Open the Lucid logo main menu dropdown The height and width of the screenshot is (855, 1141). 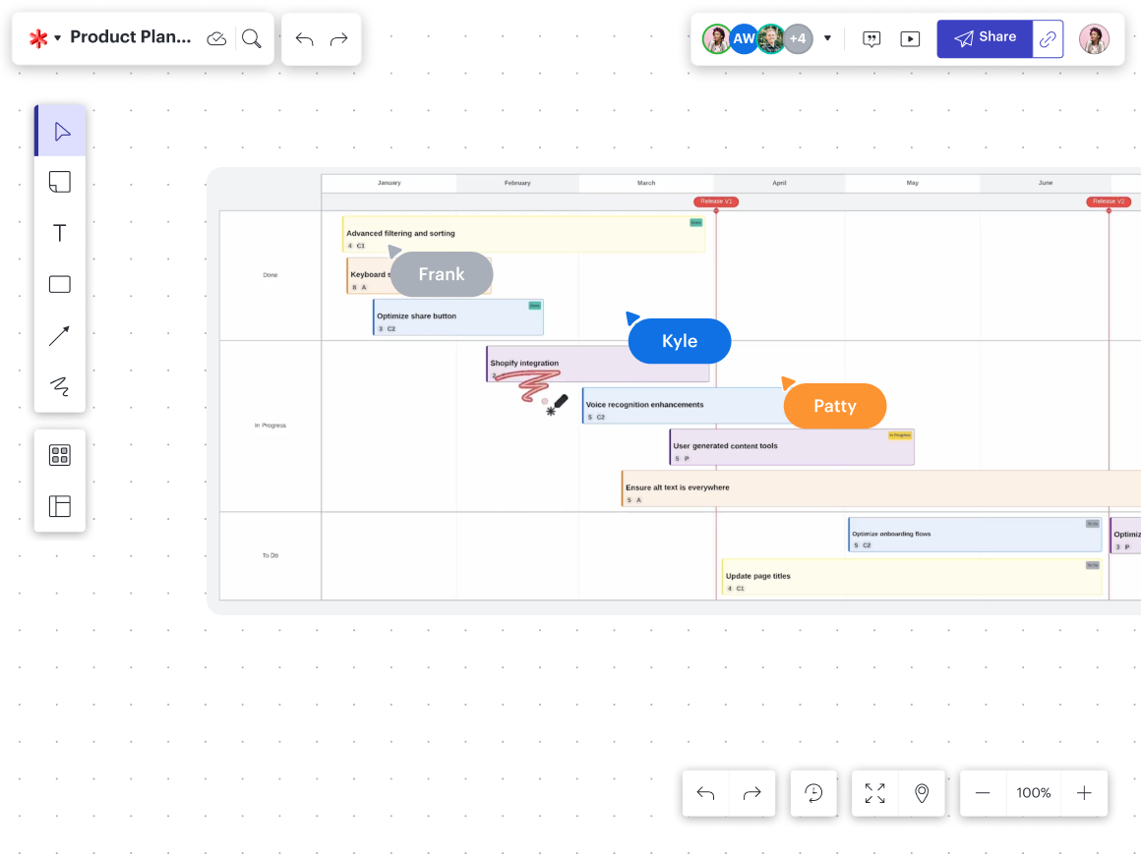click(x=44, y=38)
